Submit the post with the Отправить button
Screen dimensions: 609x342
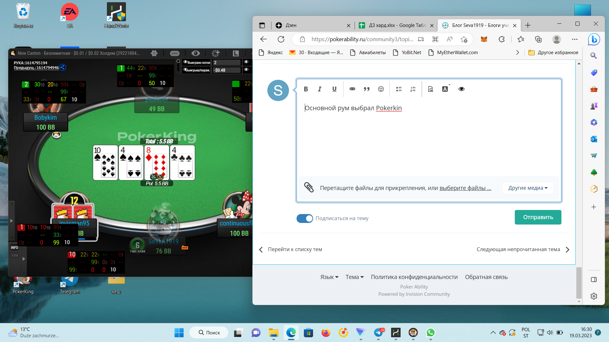coord(538,217)
